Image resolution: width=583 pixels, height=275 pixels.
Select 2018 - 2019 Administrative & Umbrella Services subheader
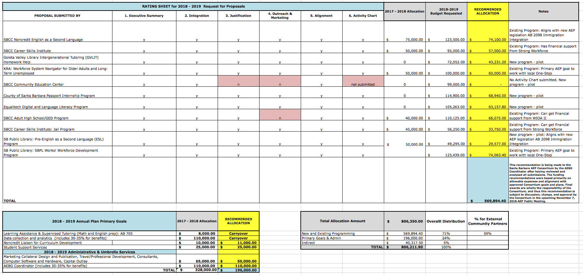click(89, 252)
